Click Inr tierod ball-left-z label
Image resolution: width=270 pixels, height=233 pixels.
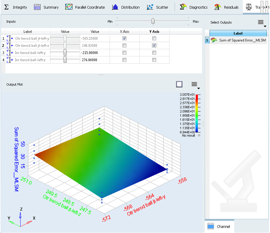[30, 60]
